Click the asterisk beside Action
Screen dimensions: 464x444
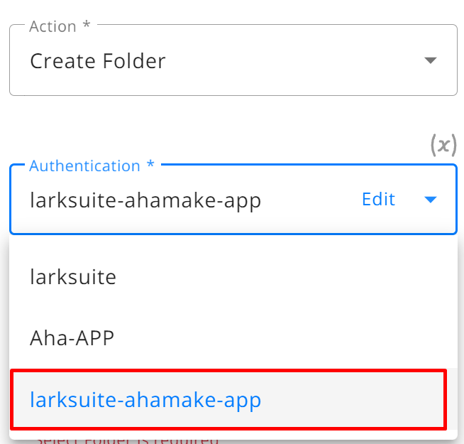(87, 24)
